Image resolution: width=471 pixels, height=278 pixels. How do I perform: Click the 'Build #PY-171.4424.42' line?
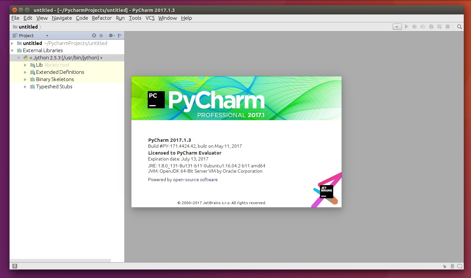(x=195, y=146)
